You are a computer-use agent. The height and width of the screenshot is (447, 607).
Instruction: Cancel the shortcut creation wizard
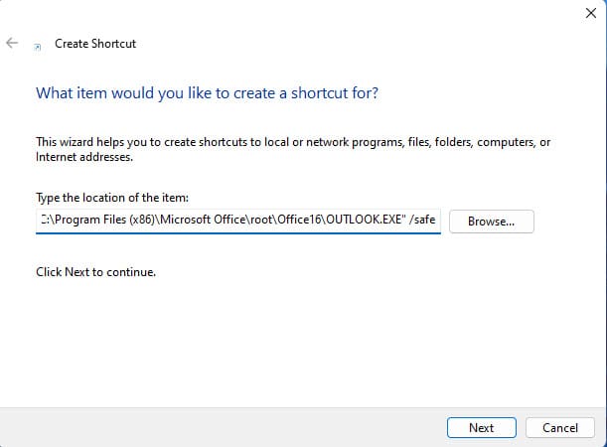559,428
